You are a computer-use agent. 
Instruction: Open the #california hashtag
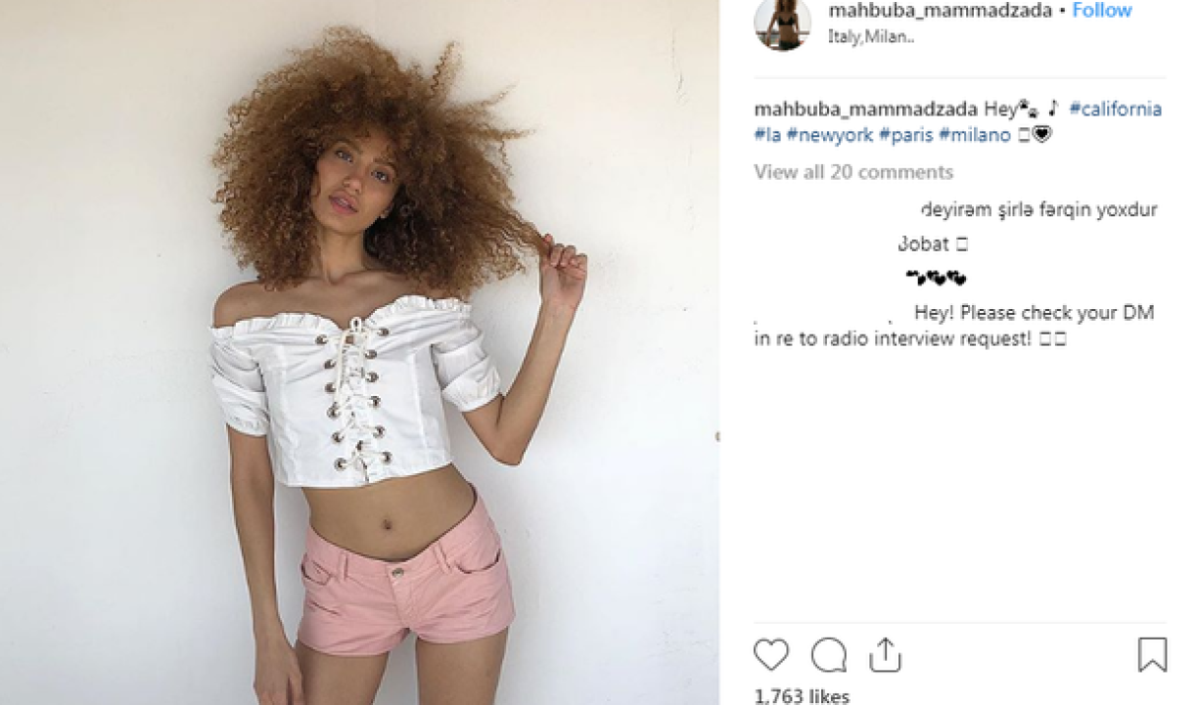coord(1115,109)
